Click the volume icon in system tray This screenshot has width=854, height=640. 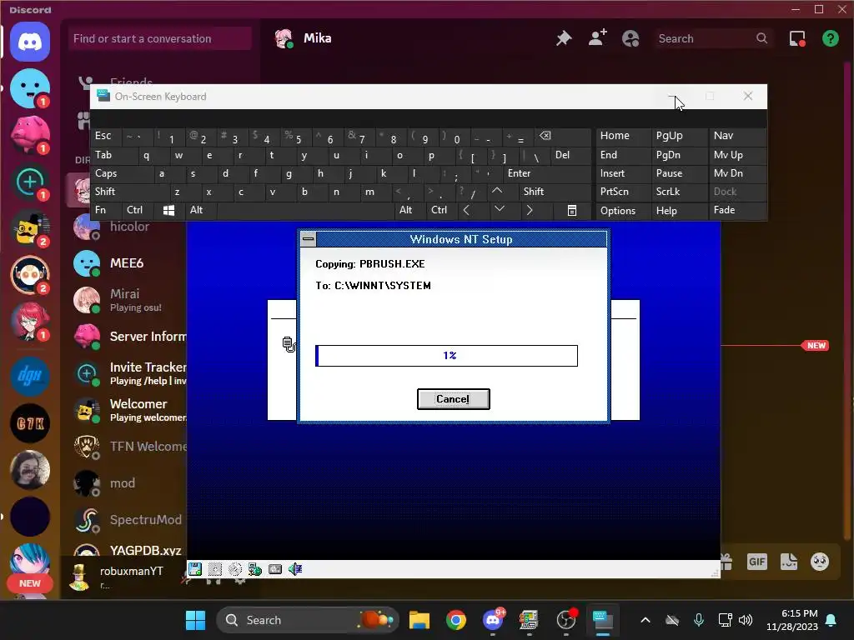click(745, 620)
